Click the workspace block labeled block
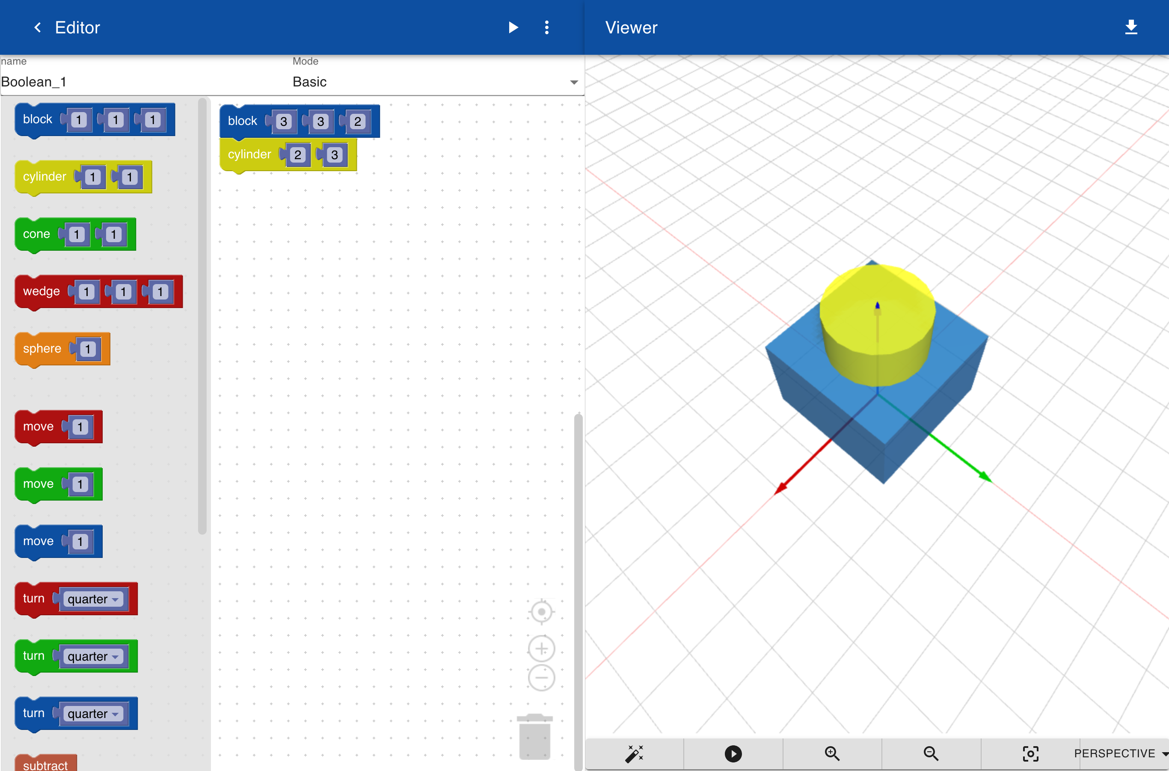This screenshot has height=771, width=1169. (243, 121)
